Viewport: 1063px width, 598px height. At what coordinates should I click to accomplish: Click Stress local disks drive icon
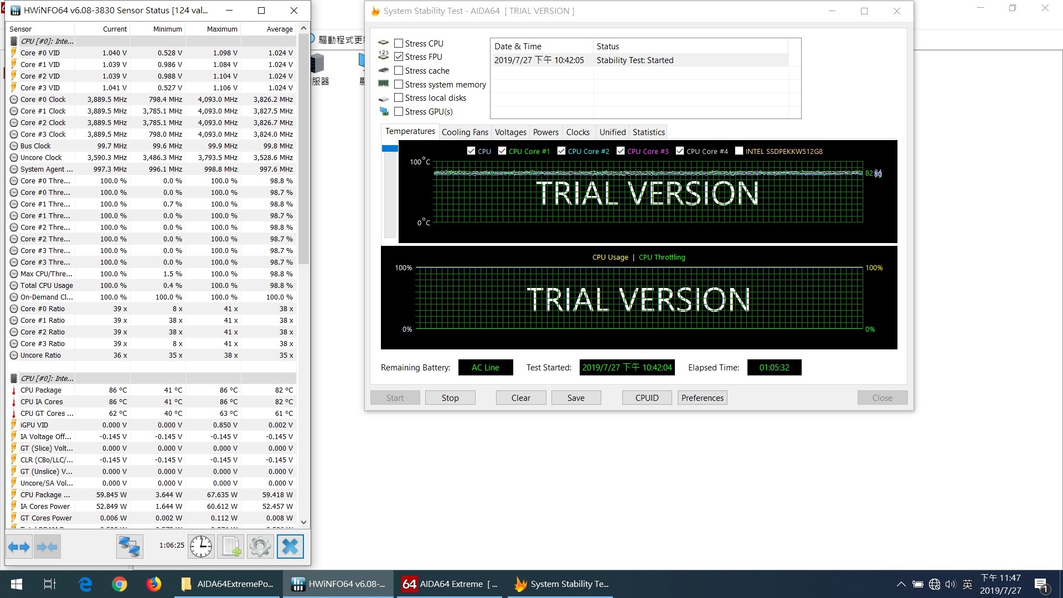[x=383, y=99]
